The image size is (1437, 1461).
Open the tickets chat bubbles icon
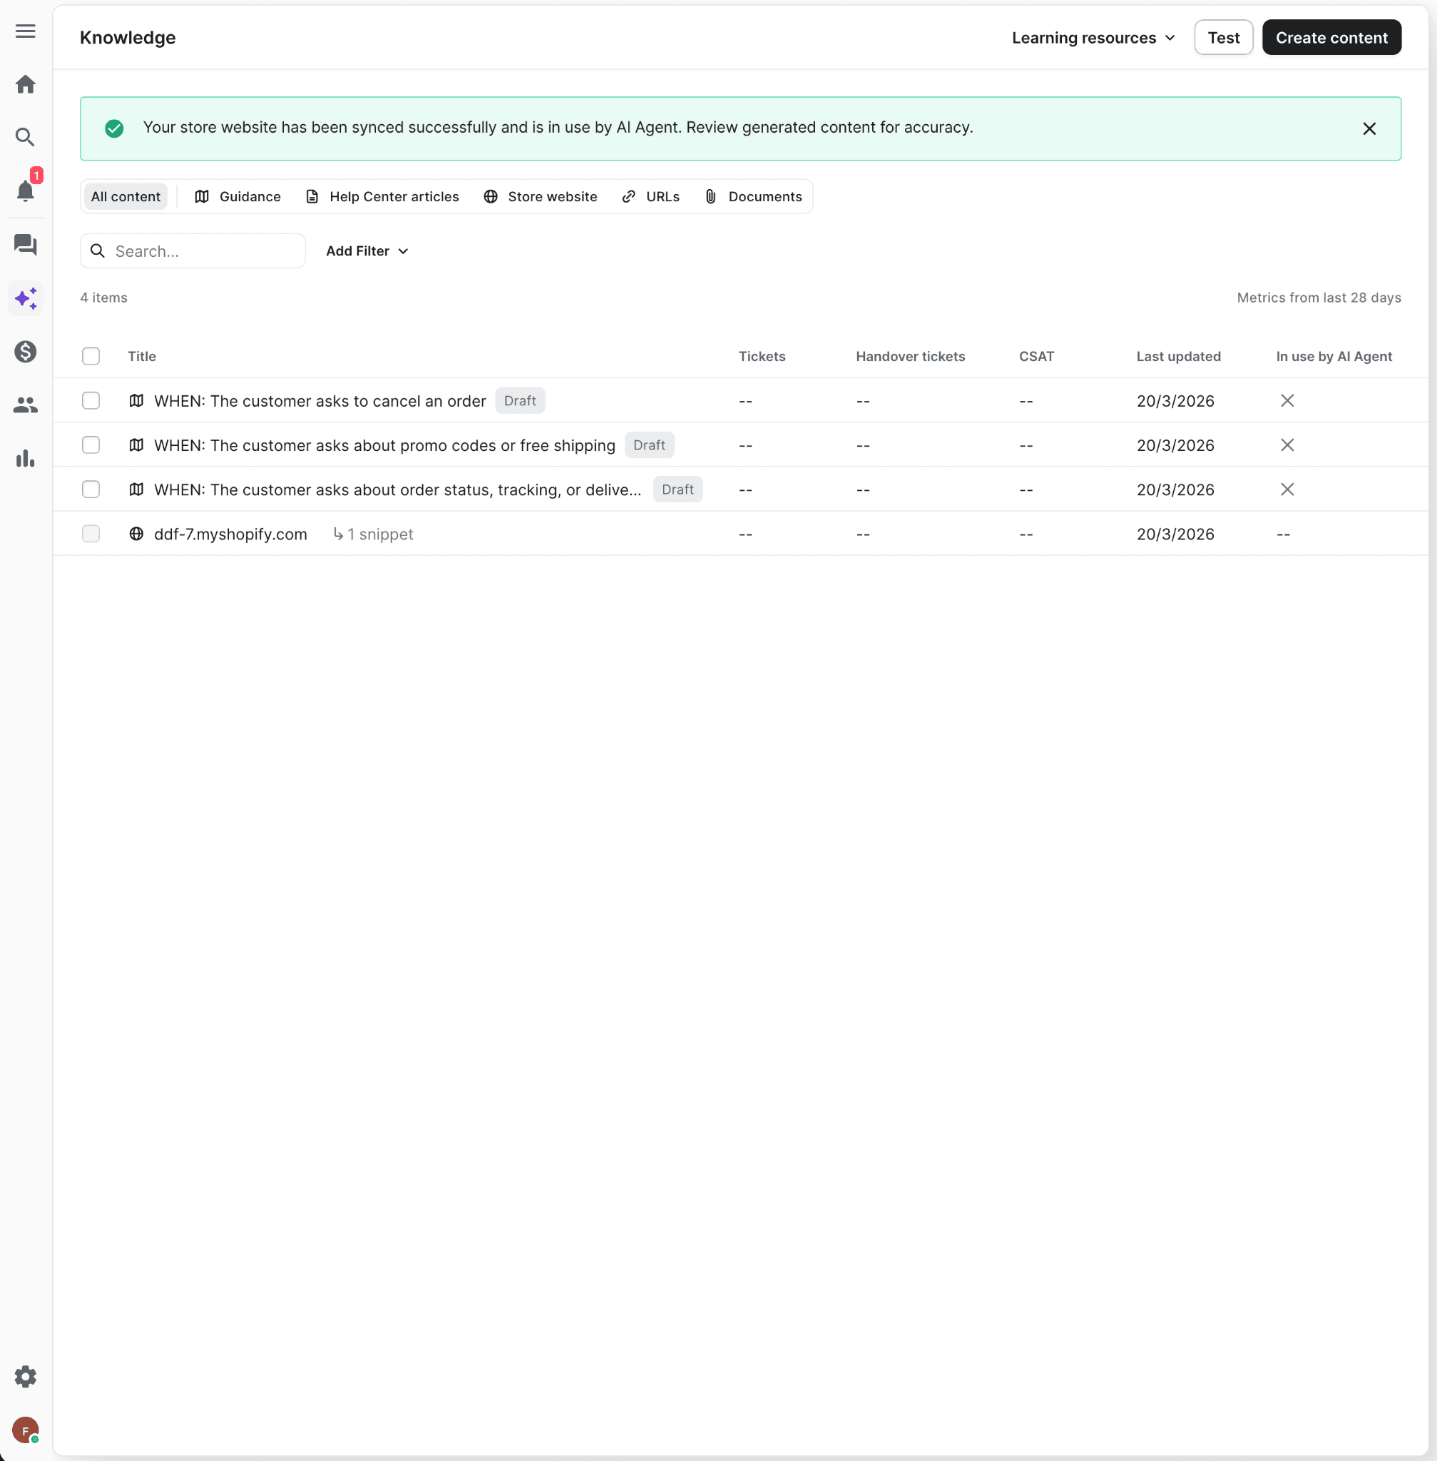pyautogui.click(x=26, y=245)
